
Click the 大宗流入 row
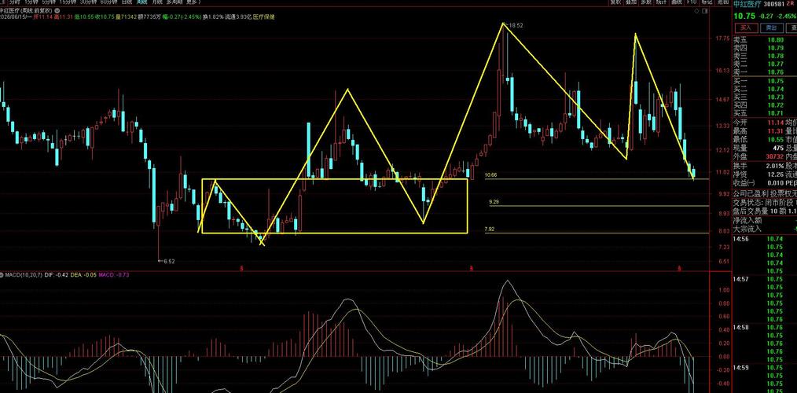[765, 228]
